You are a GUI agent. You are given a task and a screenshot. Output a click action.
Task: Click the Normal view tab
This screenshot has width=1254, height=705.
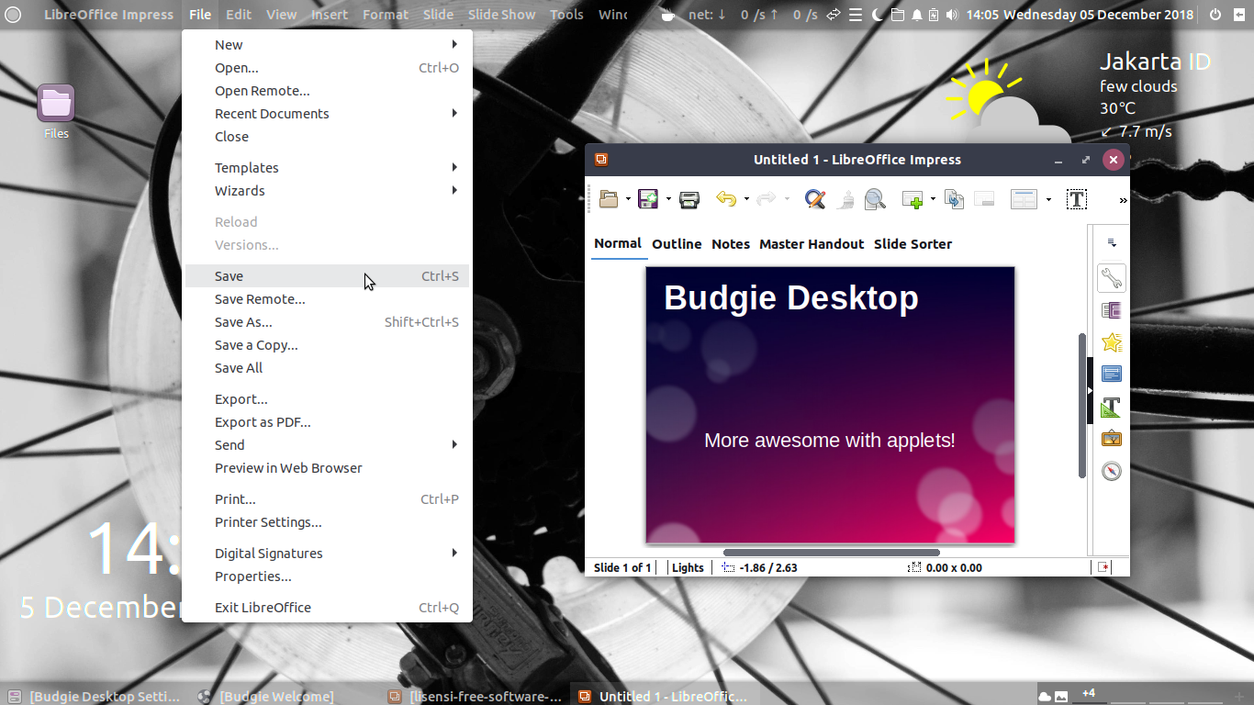[x=618, y=243]
